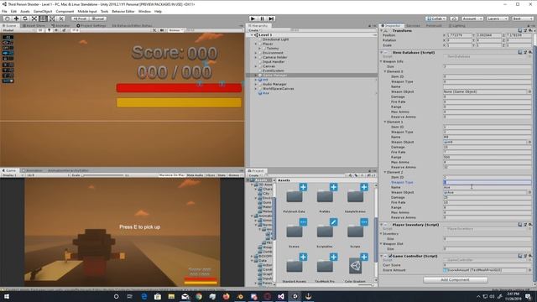537x302 pixels.
Task: Switch to the Animator tab
Action: click(x=60, y=26)
